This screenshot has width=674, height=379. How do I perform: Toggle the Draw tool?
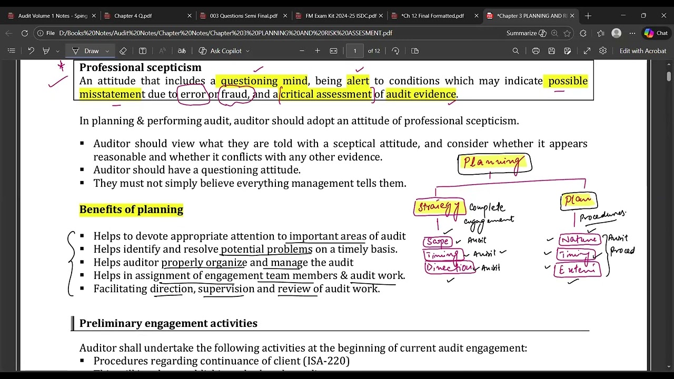[x=86, y=51]
